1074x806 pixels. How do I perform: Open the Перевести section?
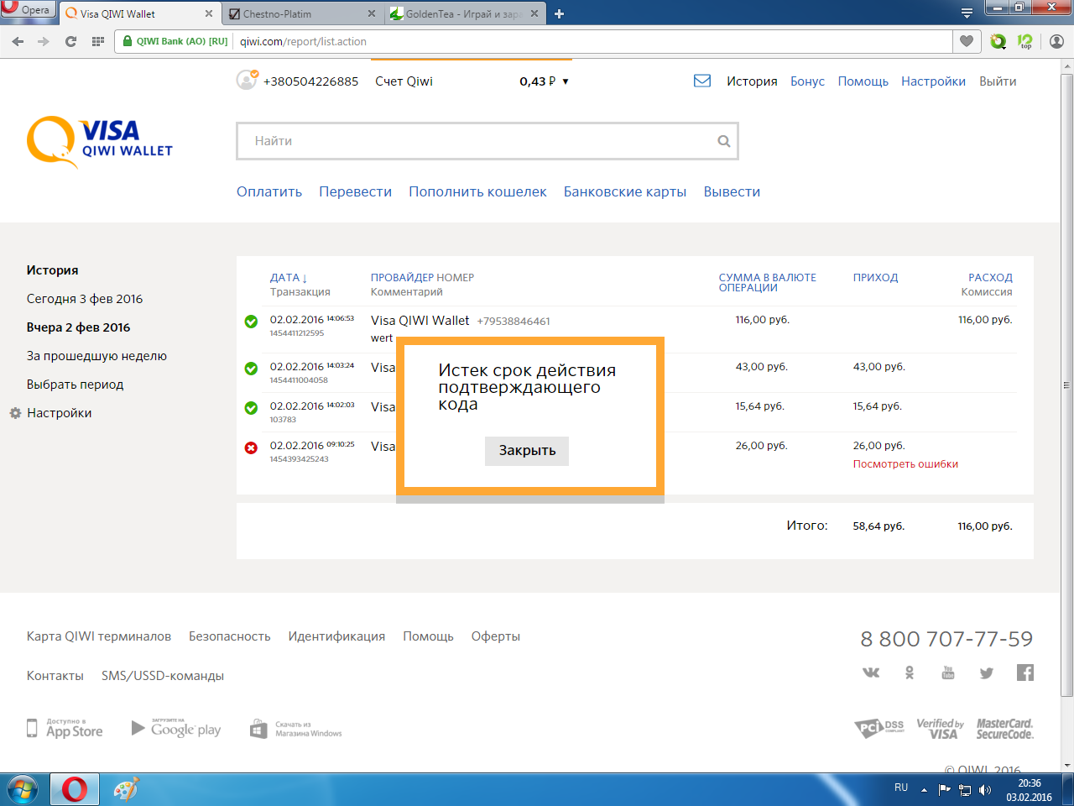click(x=355, y=192)
